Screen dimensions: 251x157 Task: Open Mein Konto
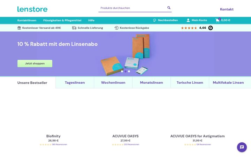click(x=199, y=20)
